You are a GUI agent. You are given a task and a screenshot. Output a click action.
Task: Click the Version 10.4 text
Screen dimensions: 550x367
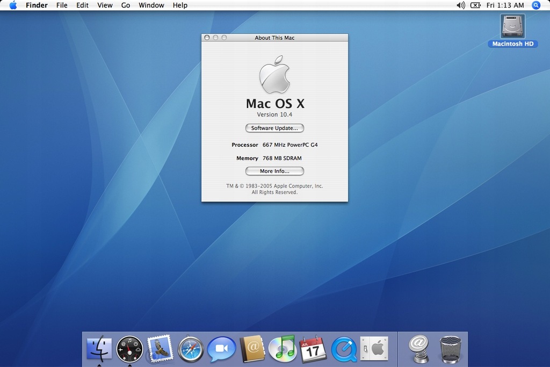click(274, 114)
